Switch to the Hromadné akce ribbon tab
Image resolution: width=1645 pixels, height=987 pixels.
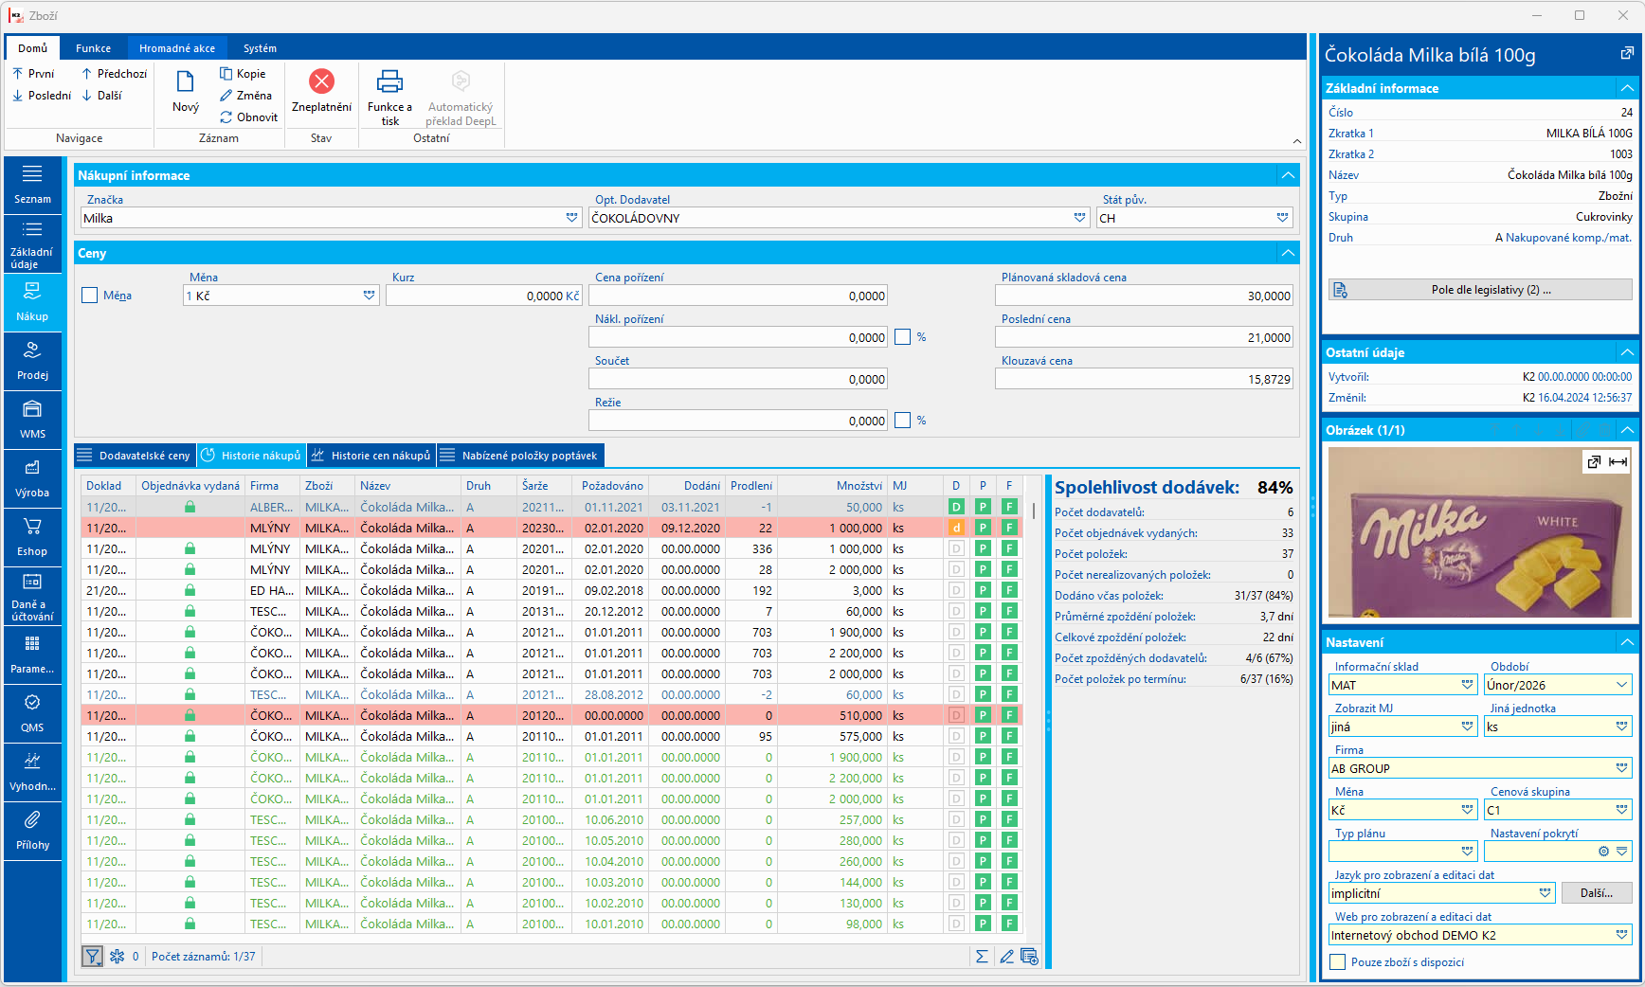pos(177,48)
